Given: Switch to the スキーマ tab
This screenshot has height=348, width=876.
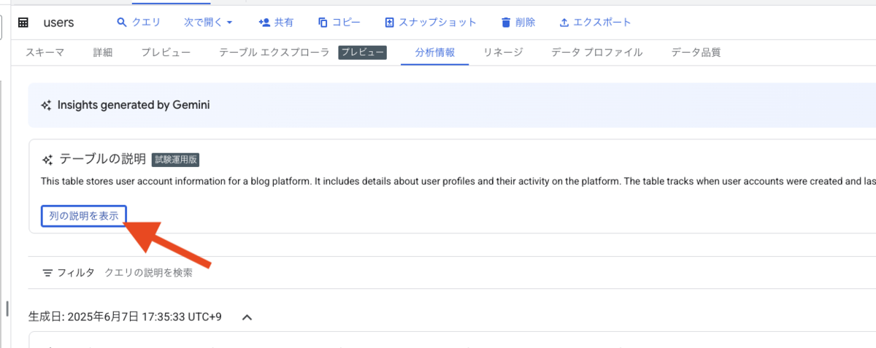Looking at the screenshot, I should click(45, 52).
